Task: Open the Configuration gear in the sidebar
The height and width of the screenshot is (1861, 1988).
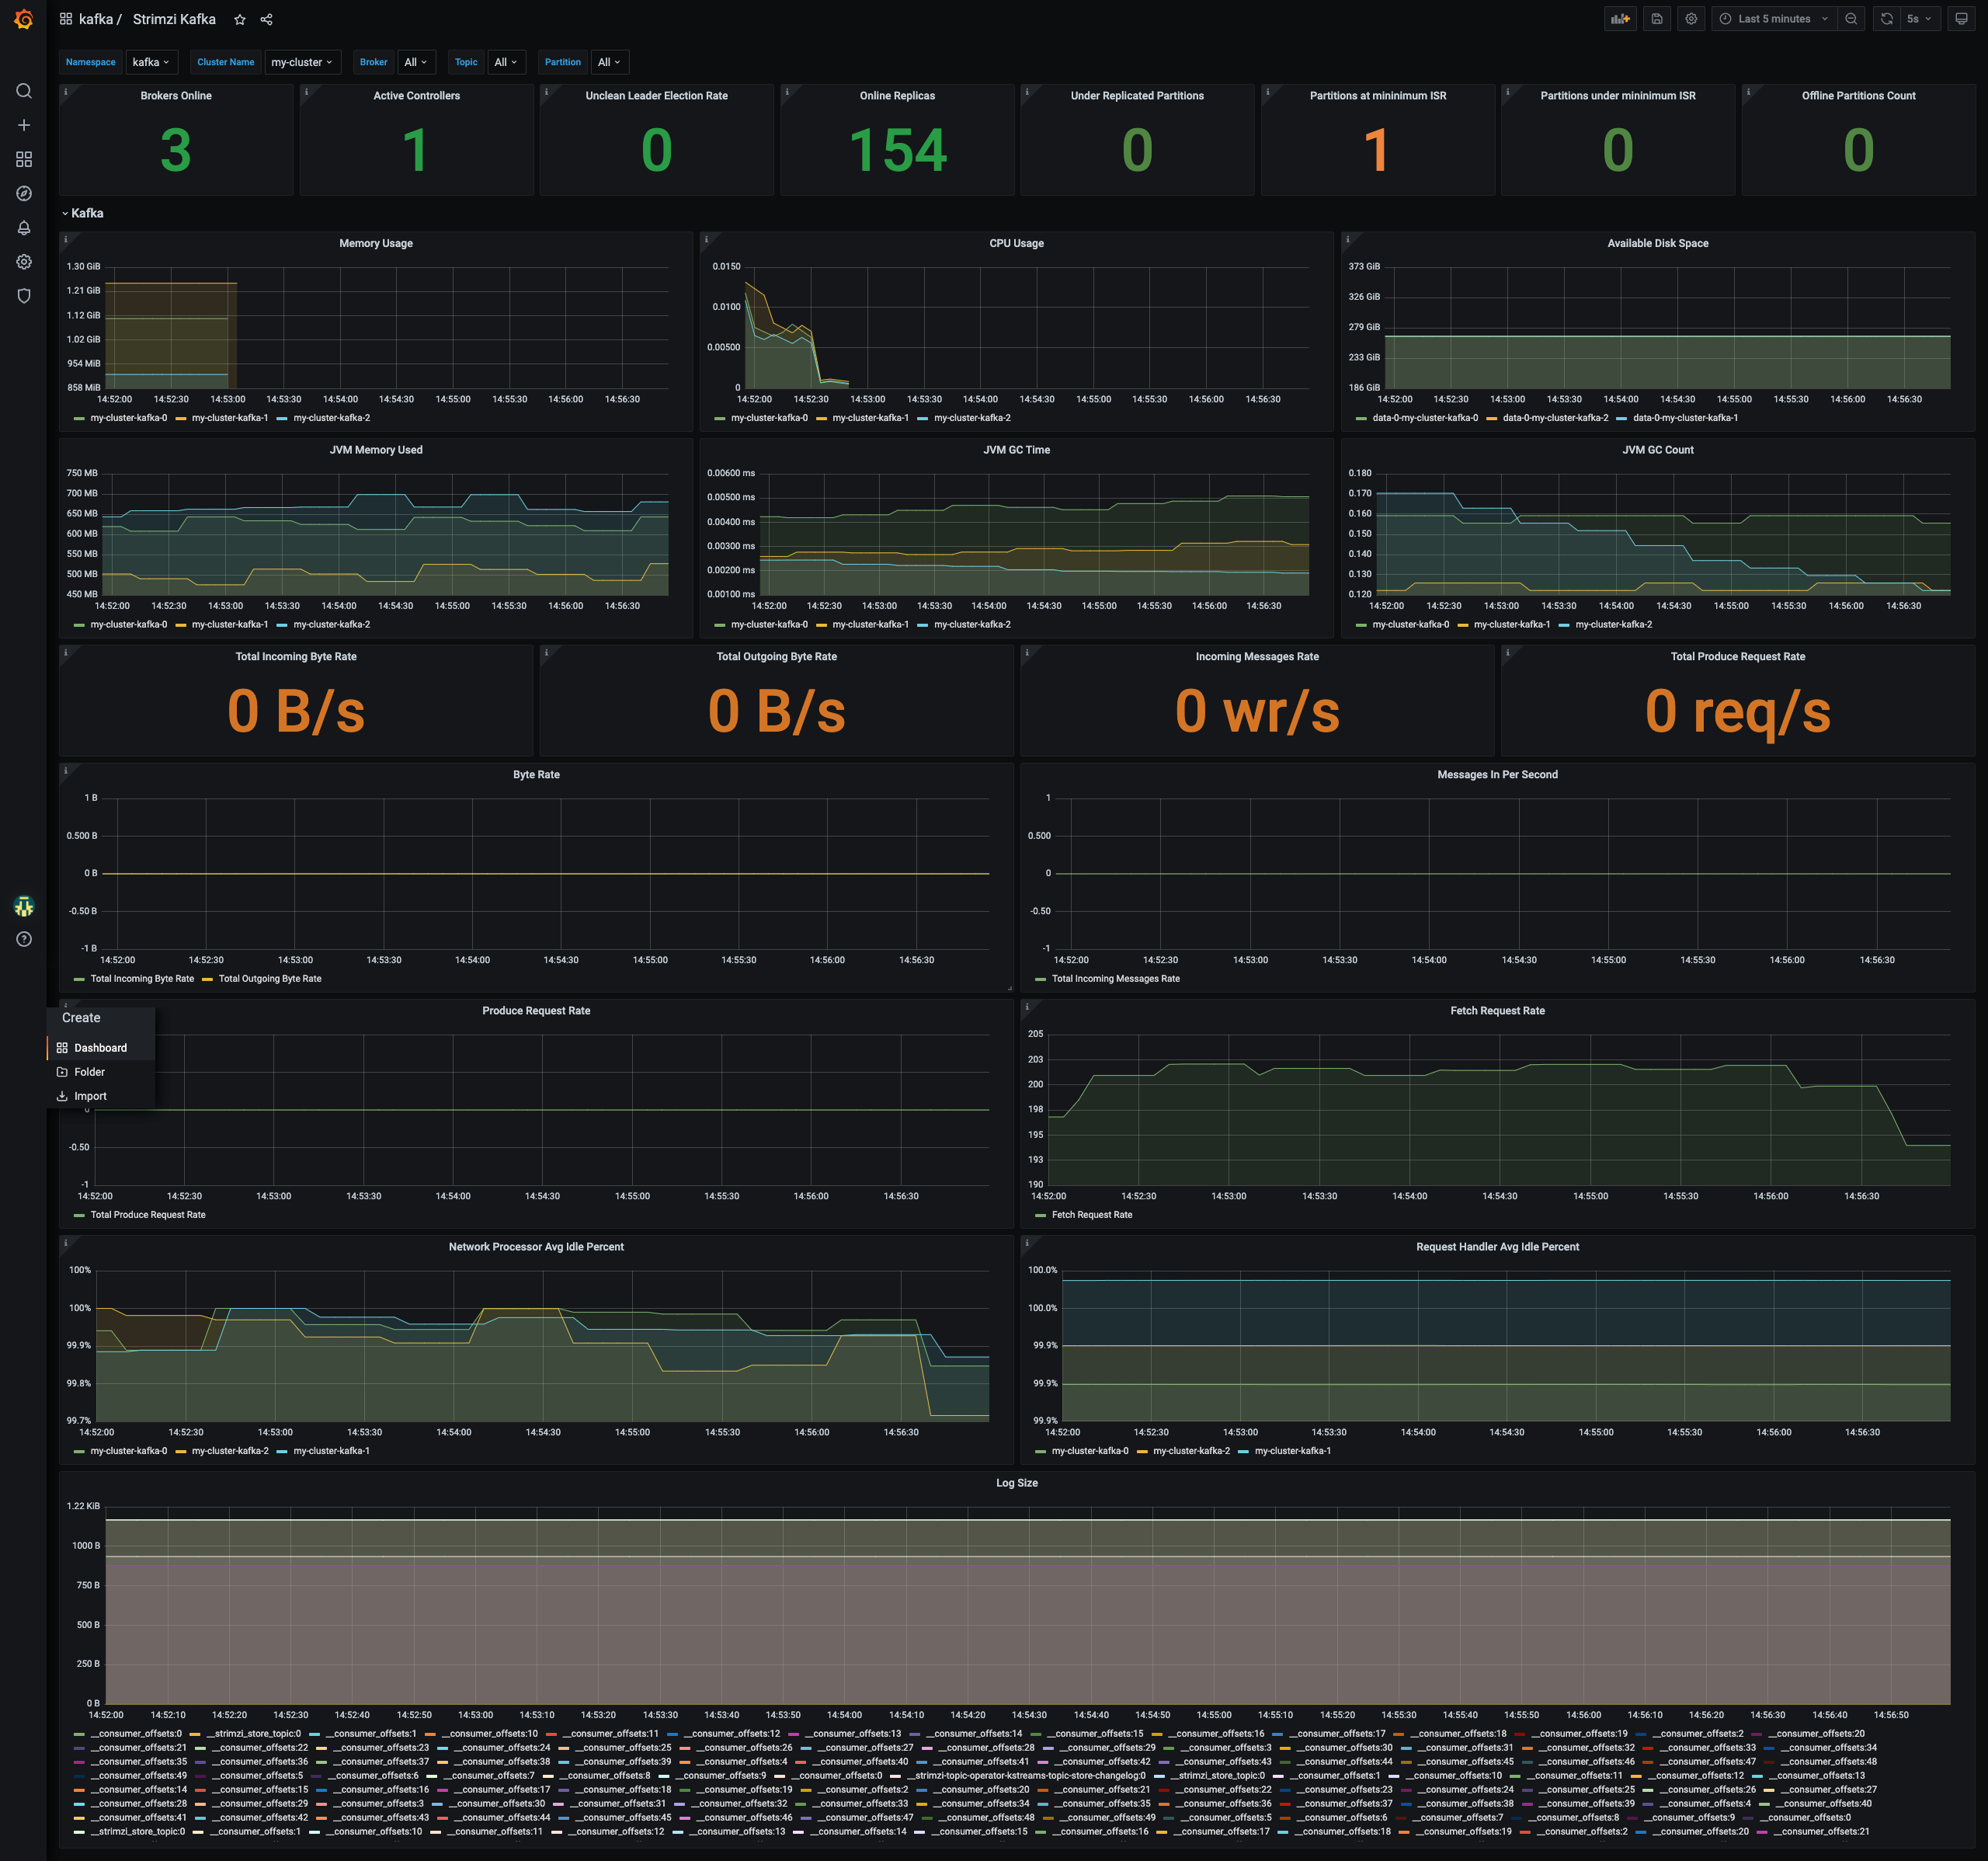Action: pos(24,261)
